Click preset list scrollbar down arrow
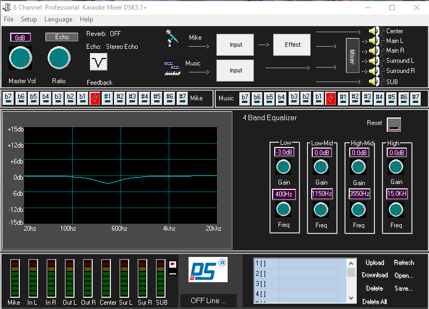The height and width of the screenshot is (309, 429). (351, 298)
